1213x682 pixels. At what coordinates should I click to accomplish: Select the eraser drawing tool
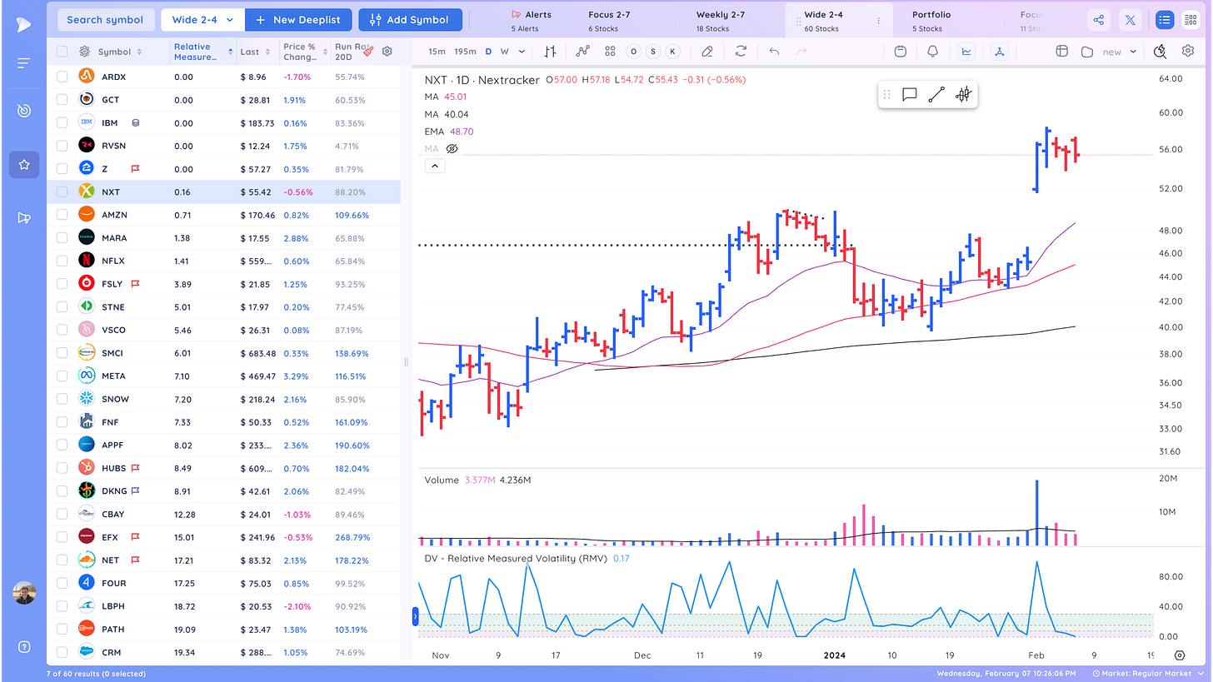click(707, 52)
